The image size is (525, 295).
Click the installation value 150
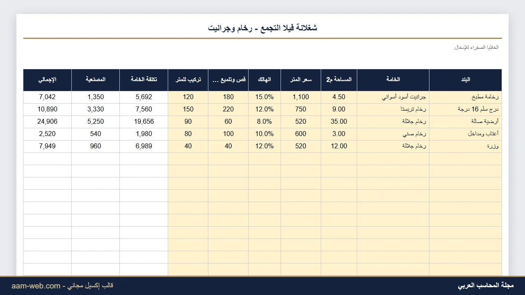click(188, 109)
